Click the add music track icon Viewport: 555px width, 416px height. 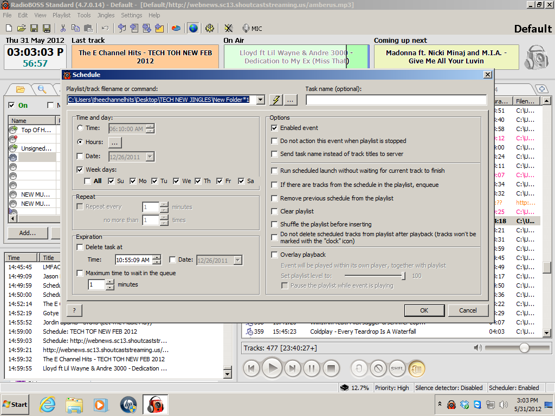pyautogui.click(x=122, y=28)
